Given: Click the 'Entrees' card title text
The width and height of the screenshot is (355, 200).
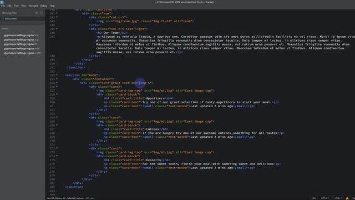Looking at the screenshot, I should click(153, 129).
